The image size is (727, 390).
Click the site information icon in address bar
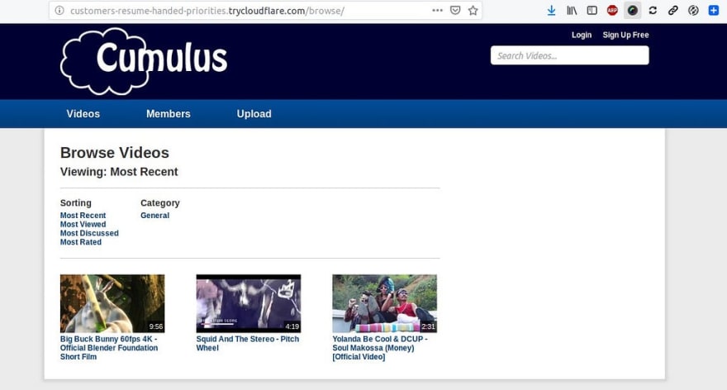point(59,10)
